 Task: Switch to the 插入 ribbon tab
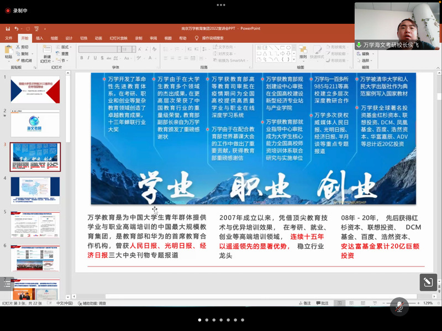pyautogui.click(x=39, y=38)
